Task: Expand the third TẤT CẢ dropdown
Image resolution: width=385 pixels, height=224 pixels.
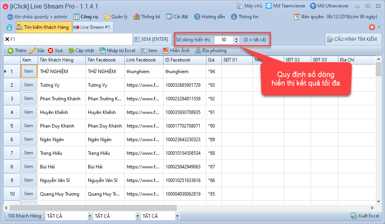Action: pyautogui.click(x=178, y=216)
